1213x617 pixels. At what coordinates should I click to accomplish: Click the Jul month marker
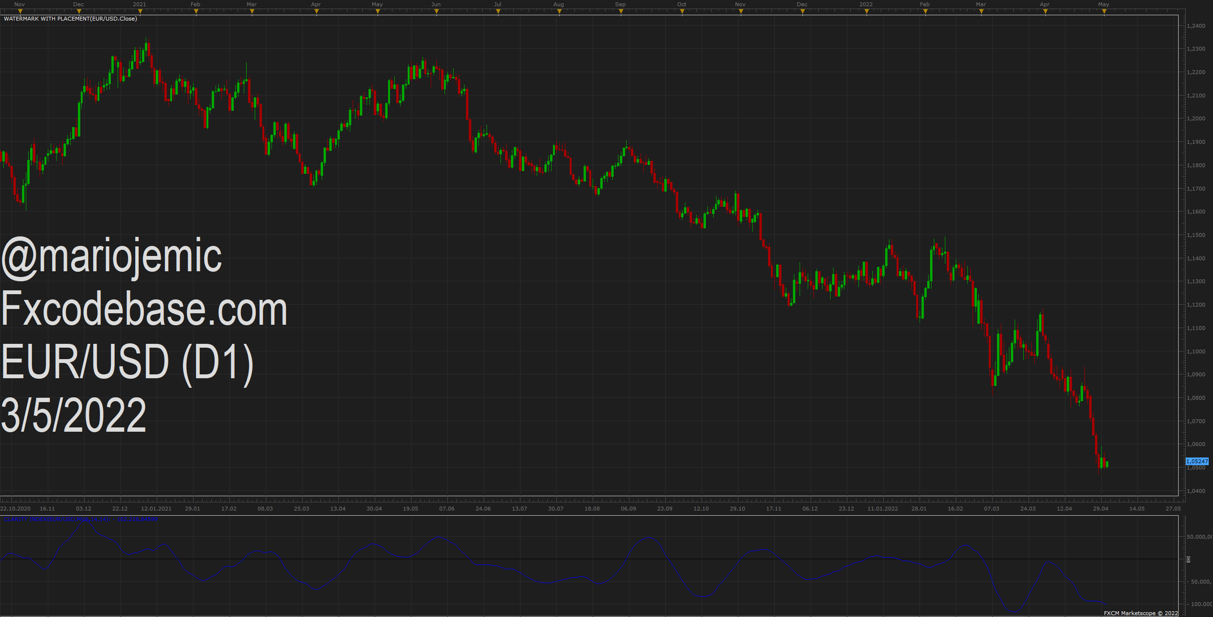pos(498,4)
